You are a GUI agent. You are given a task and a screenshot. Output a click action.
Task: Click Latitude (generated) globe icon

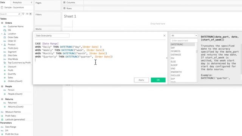(x=2, y=119)
